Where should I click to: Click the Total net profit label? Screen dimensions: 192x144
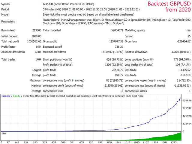tap(10, 41)
